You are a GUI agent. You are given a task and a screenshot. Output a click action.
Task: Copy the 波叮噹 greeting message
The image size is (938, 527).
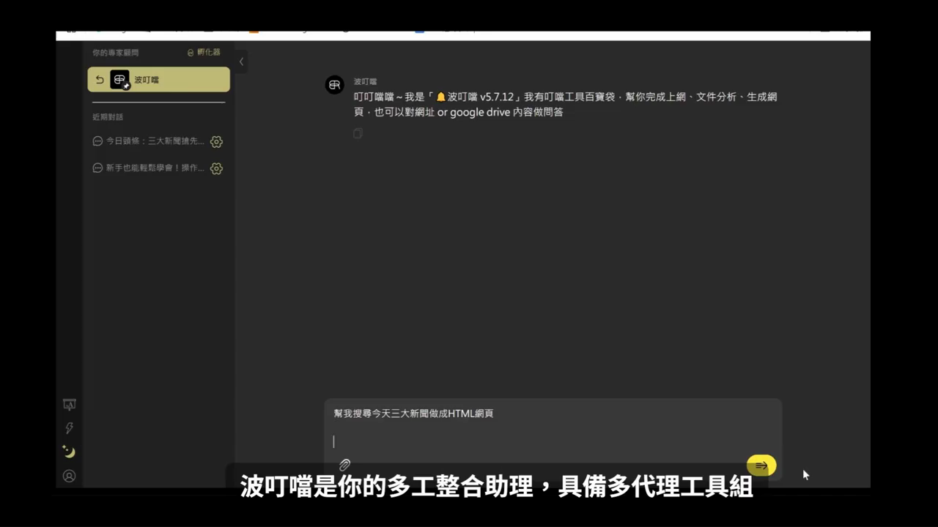[x=358, y=133]
